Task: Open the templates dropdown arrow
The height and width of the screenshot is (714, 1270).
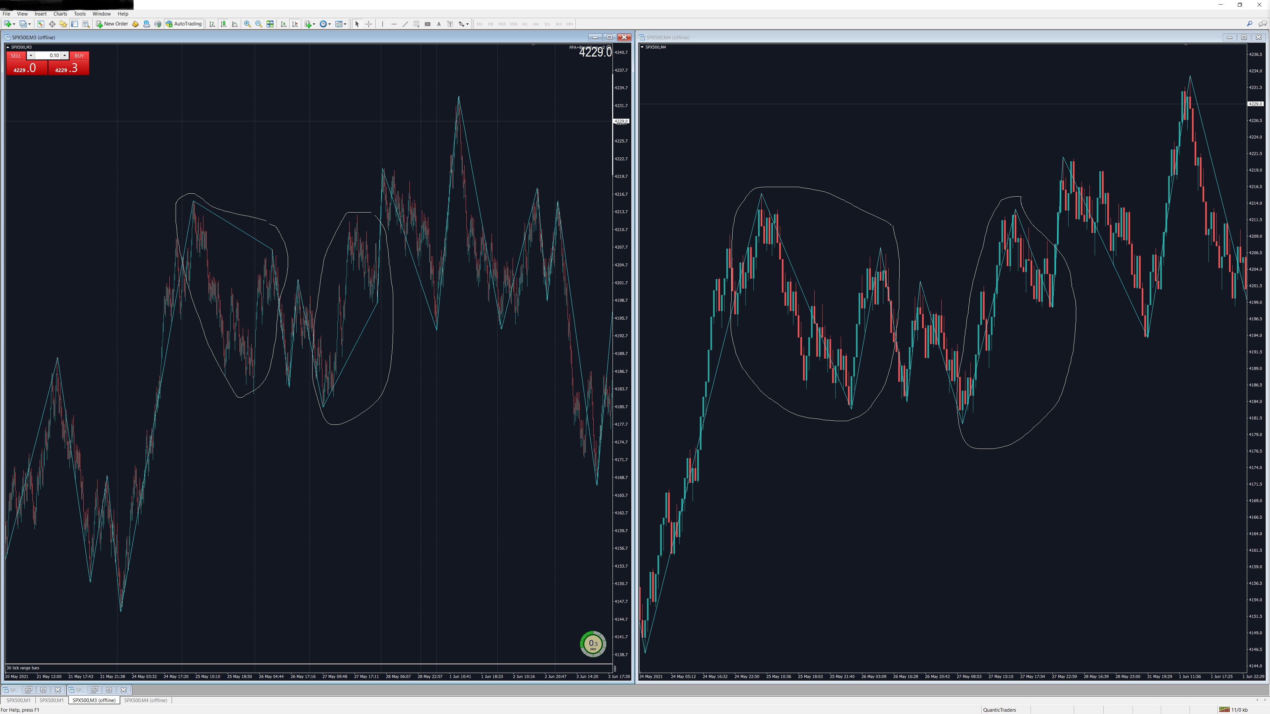Action: (x=345, y=24)
